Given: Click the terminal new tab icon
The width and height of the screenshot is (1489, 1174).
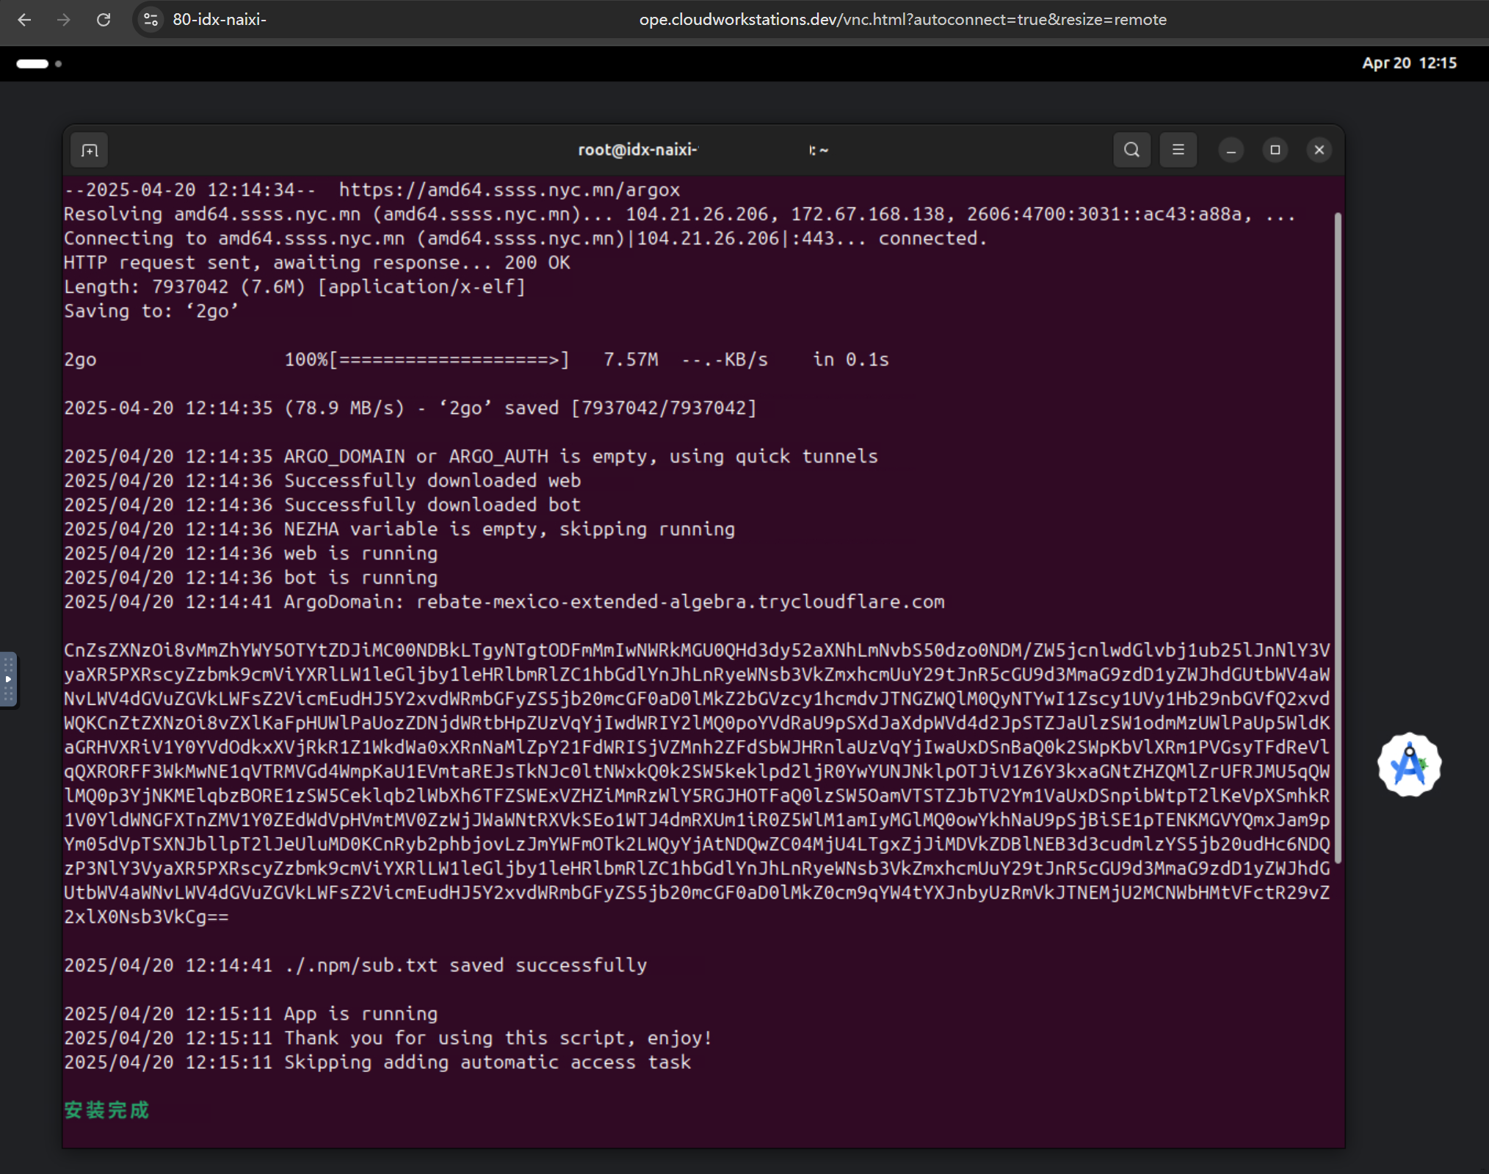Looking at the screenshot, I should click(x=90, y=151).
